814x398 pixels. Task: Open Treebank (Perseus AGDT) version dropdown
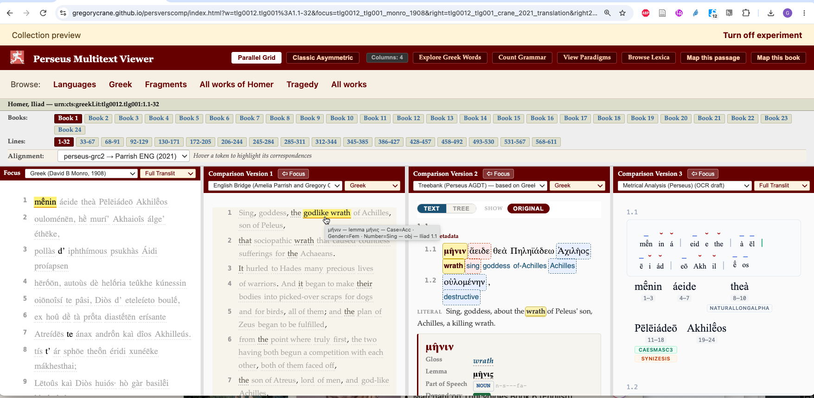click(480, 186)
